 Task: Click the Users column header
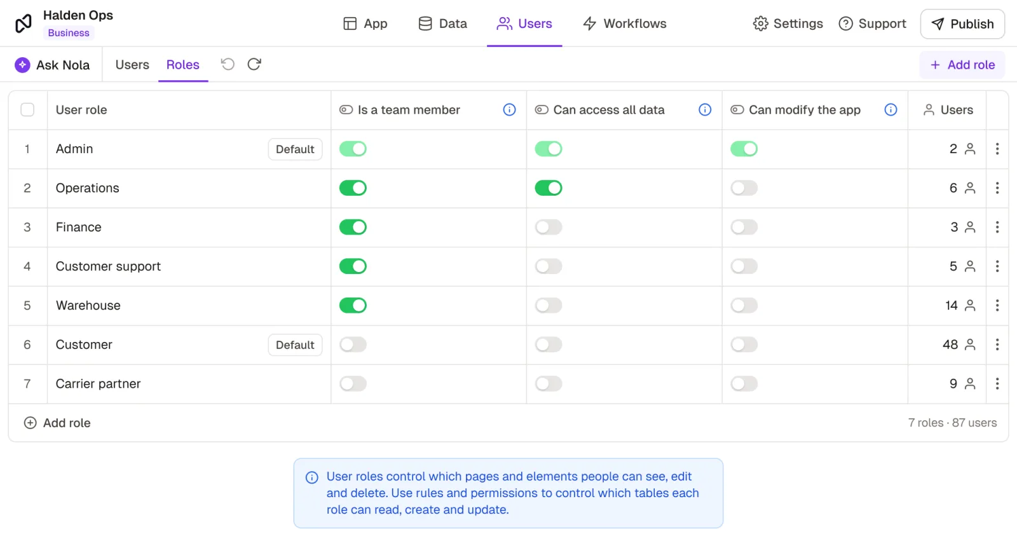click(948, 110)
